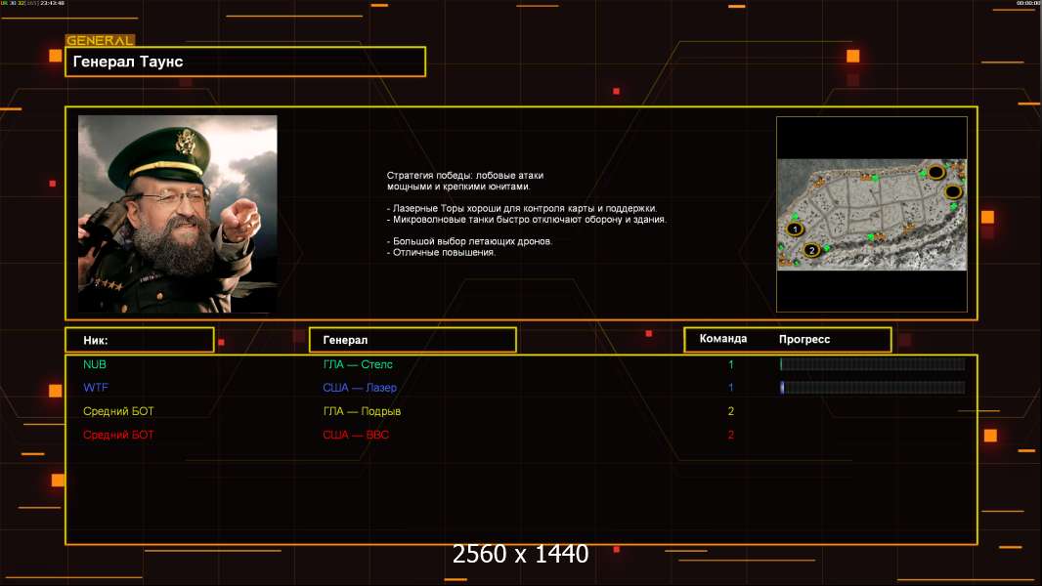The height and width of the screenshot is (586, 1042).
Task: Select the upper empty start slot on minimap
Action: tap(936, 173)
